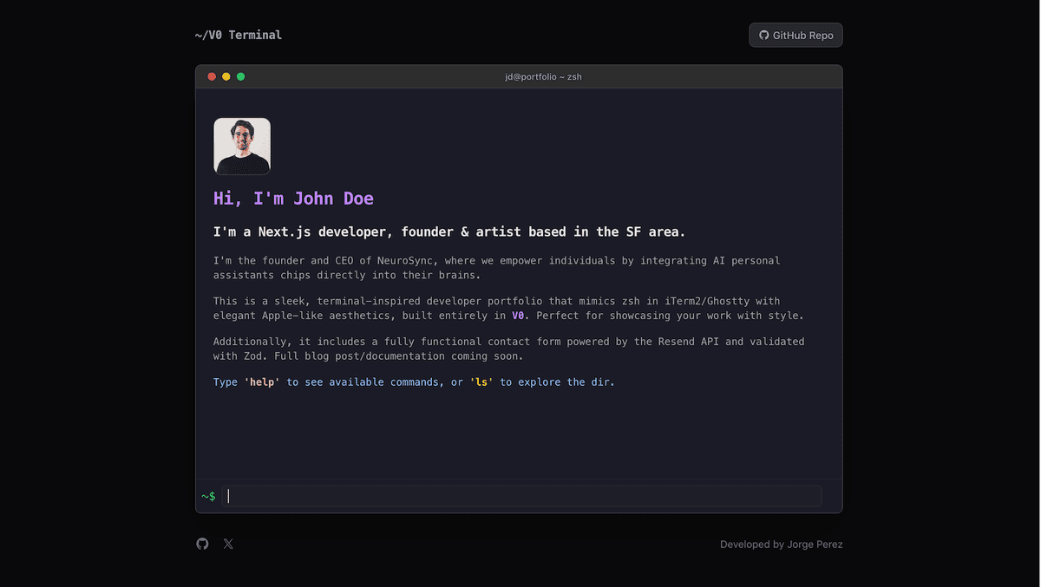Click the 'Developed by Jorge Perez' credit
1041x587 pixels.
click(781, 544)
